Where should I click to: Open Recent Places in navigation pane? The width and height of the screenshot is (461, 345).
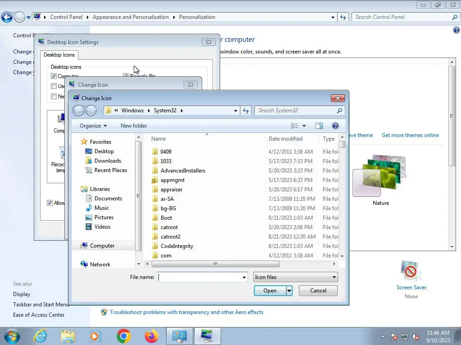[x=111, y=170]
